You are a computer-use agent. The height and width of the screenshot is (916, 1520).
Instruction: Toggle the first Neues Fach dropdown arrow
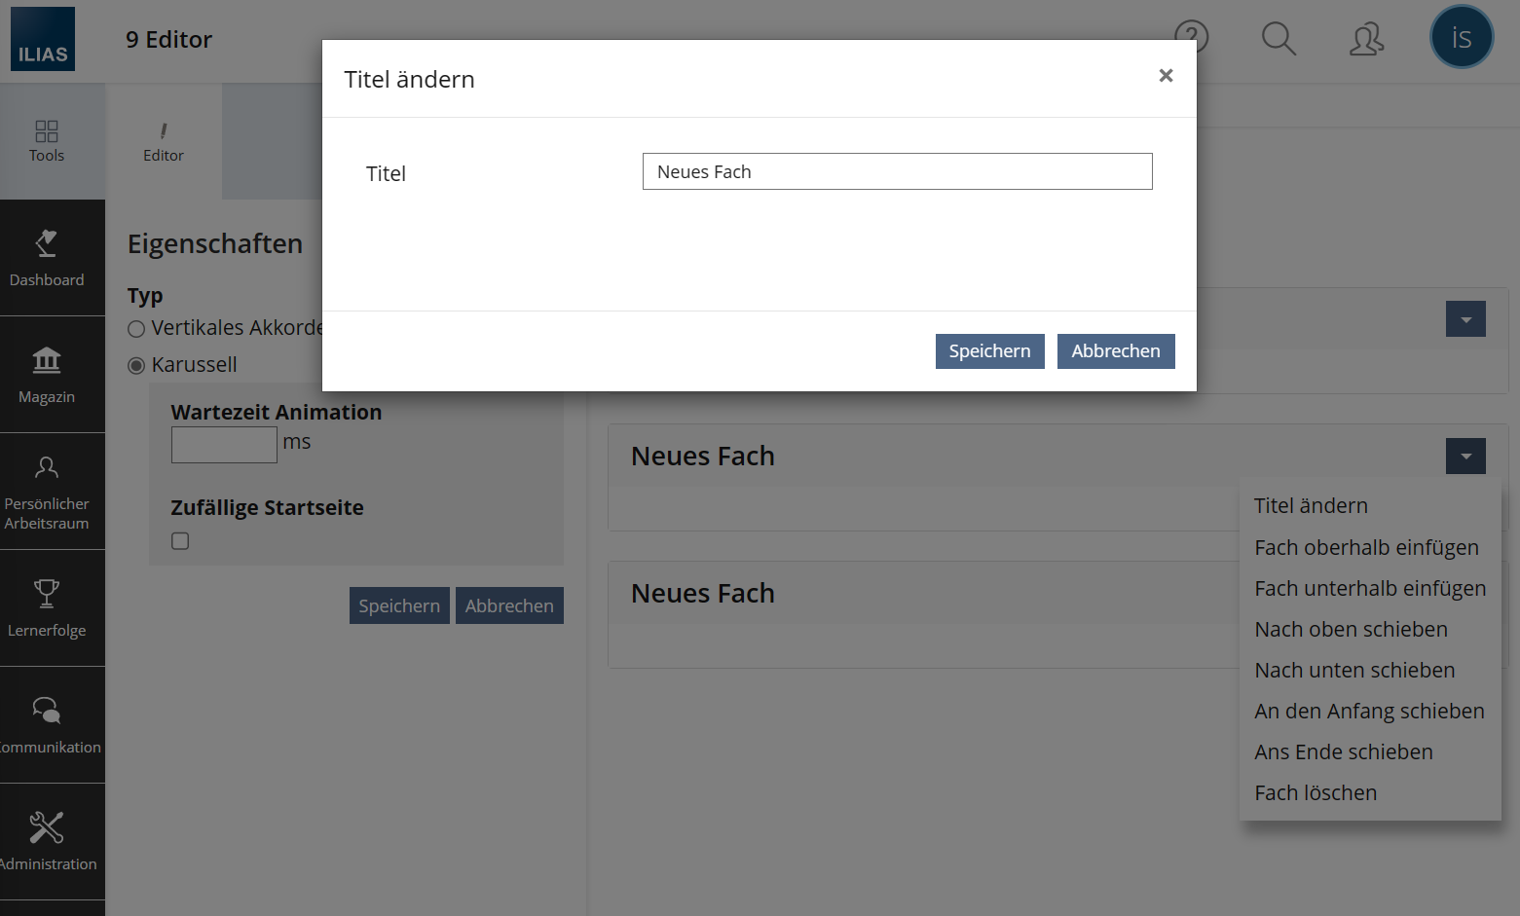pyautogui.click(x=1465, y=457)
